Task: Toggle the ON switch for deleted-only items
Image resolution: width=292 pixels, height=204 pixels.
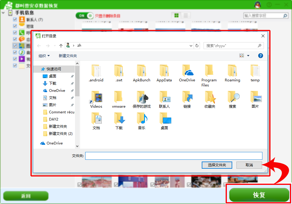Action: 85,16
